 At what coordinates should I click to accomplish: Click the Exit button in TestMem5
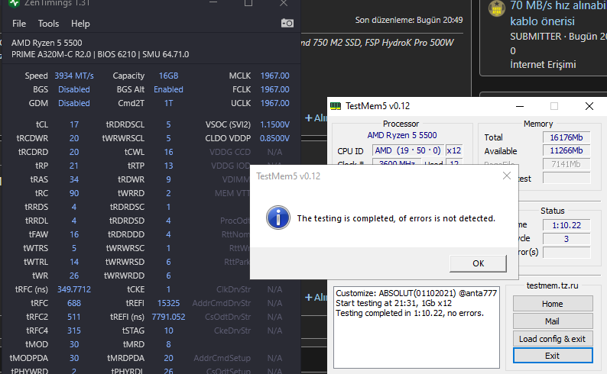[553, 356]
